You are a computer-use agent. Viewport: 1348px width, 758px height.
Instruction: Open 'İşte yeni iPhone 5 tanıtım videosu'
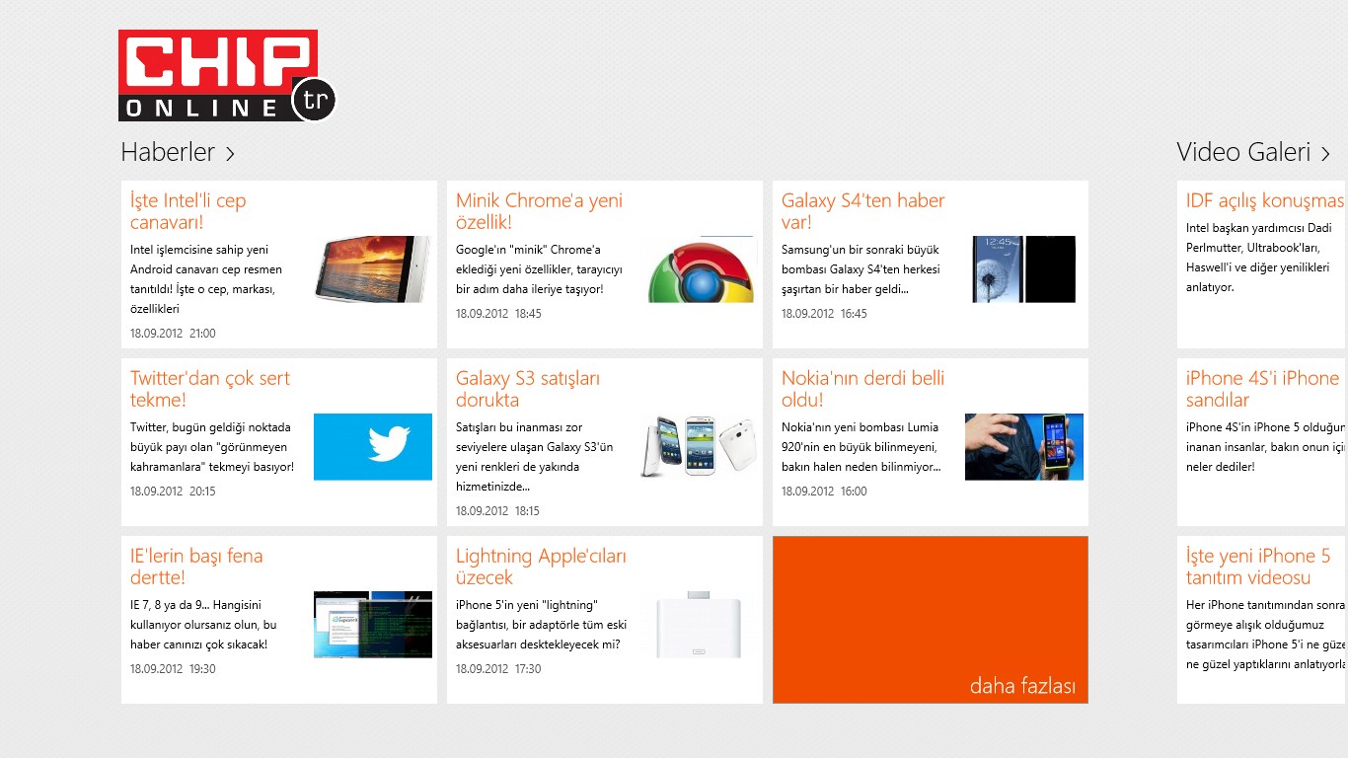click(x=1257, y=567)
